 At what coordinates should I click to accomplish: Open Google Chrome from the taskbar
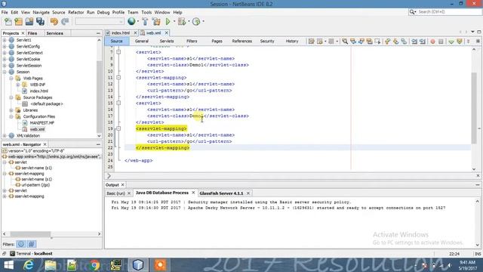click(x=95, y=265)
